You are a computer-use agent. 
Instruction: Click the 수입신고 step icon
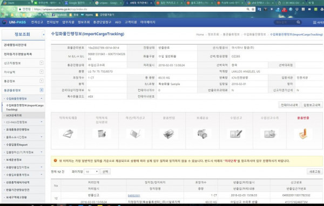pyautogui.click(x=236, y=134)
